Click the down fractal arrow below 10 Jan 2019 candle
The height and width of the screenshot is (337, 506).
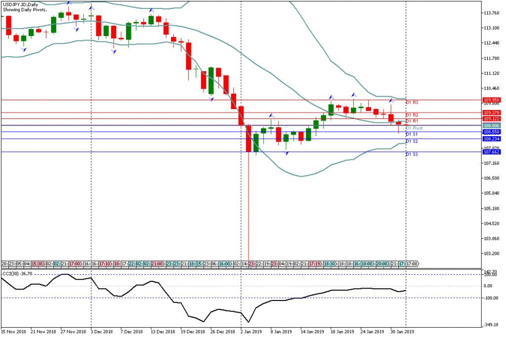287,153
